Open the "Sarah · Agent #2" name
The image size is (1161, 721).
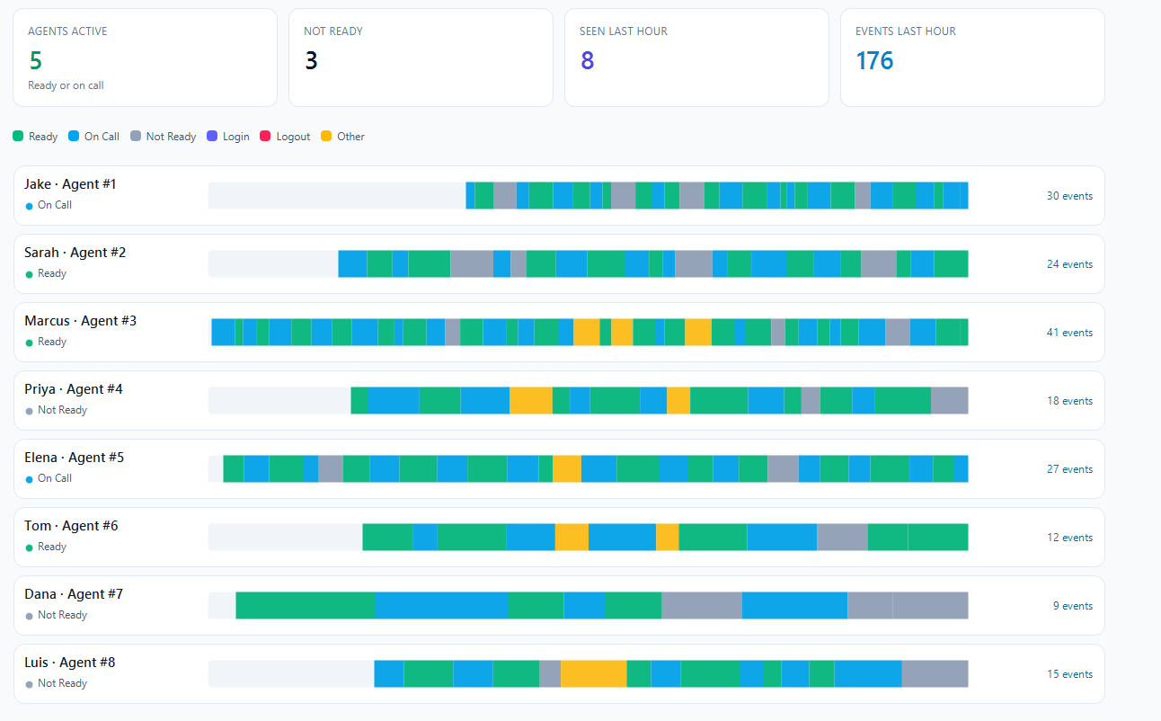click(75, 253)
